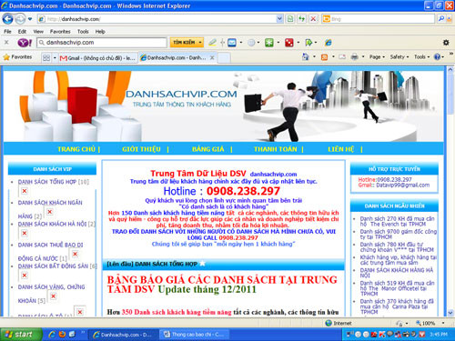Image resolution: width=455 pixels, height=341 pixels.
Task: Open the Favorites menu in menu bar
Action: tap(60, 32)
